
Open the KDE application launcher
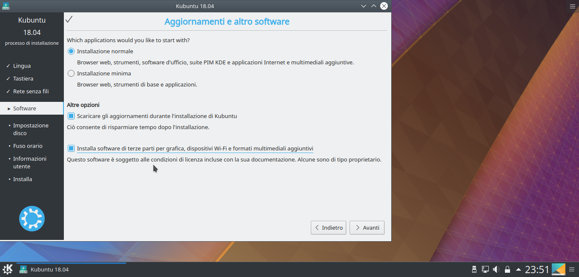coord(8,269)
